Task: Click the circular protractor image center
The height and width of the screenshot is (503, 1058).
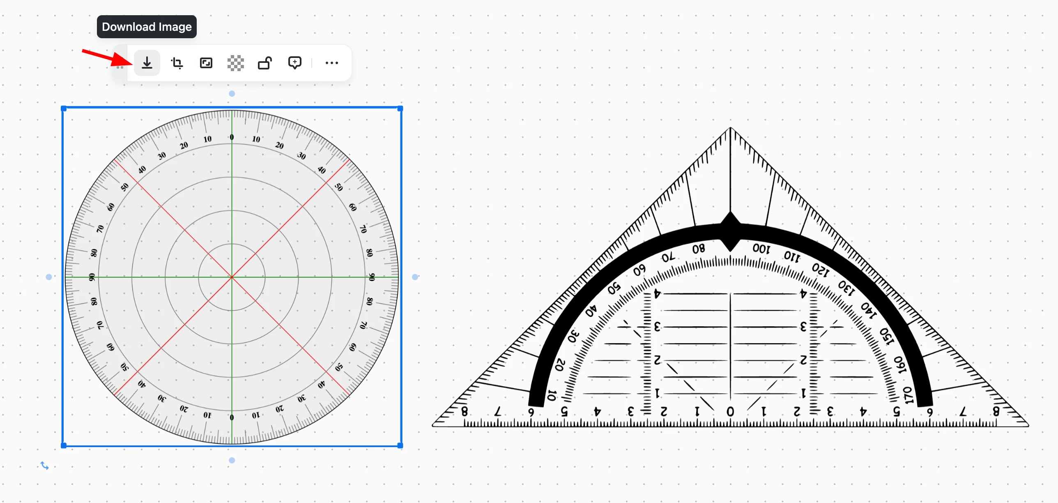Action: point(232,277)
